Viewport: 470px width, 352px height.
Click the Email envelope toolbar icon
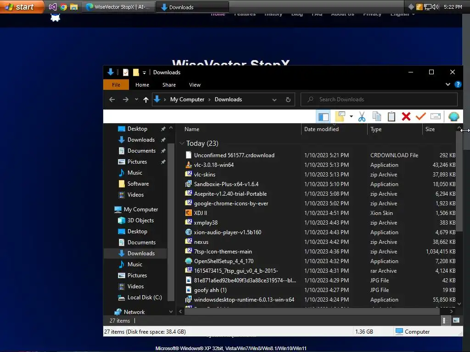(435, 116)
